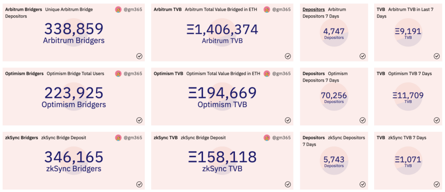Open the @gm365 link on the Optimism Bridgers card
This screenshot has width=445, height=192.
[x=133, y=74]
